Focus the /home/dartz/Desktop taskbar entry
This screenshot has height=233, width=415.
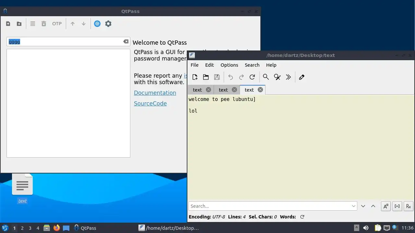coord(169,228)
